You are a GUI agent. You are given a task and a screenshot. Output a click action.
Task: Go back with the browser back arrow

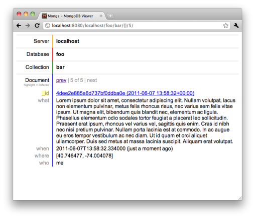click(19, 25)
